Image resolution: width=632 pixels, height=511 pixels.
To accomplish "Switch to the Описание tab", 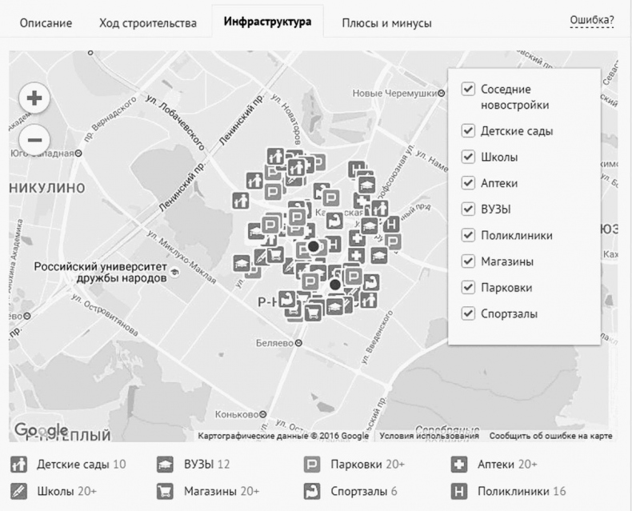I will (46, 23).
